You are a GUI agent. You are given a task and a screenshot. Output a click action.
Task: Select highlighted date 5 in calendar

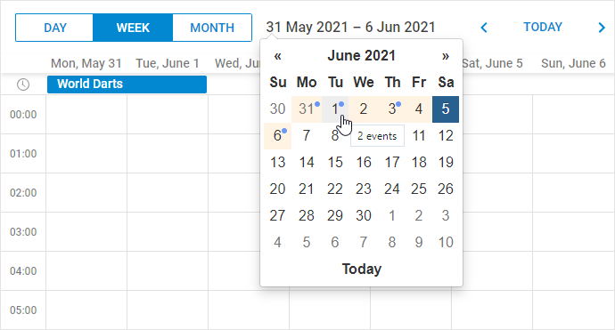[x=446, y=109]
